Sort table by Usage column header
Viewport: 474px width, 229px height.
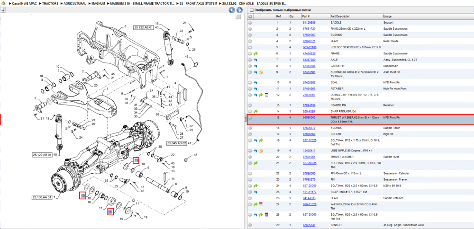pos(428,16)
